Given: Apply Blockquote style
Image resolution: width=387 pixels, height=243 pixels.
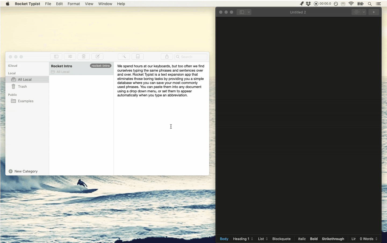Looking at the screenshot, I should tap(281, 239).
